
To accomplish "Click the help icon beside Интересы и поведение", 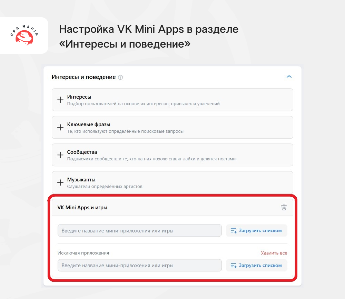I will point(120,77).
